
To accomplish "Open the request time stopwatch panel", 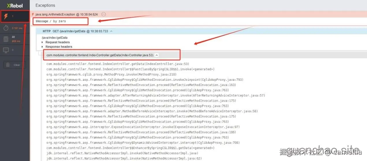I will (14, 28).
